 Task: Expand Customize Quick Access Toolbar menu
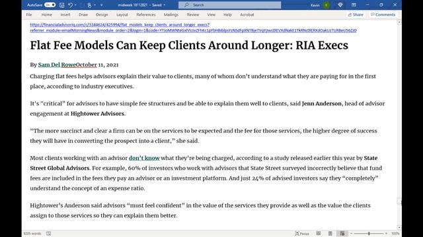click(x=101, y=5)
